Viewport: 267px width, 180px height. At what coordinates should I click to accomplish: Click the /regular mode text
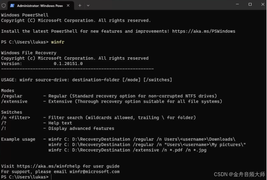[12, 96]
